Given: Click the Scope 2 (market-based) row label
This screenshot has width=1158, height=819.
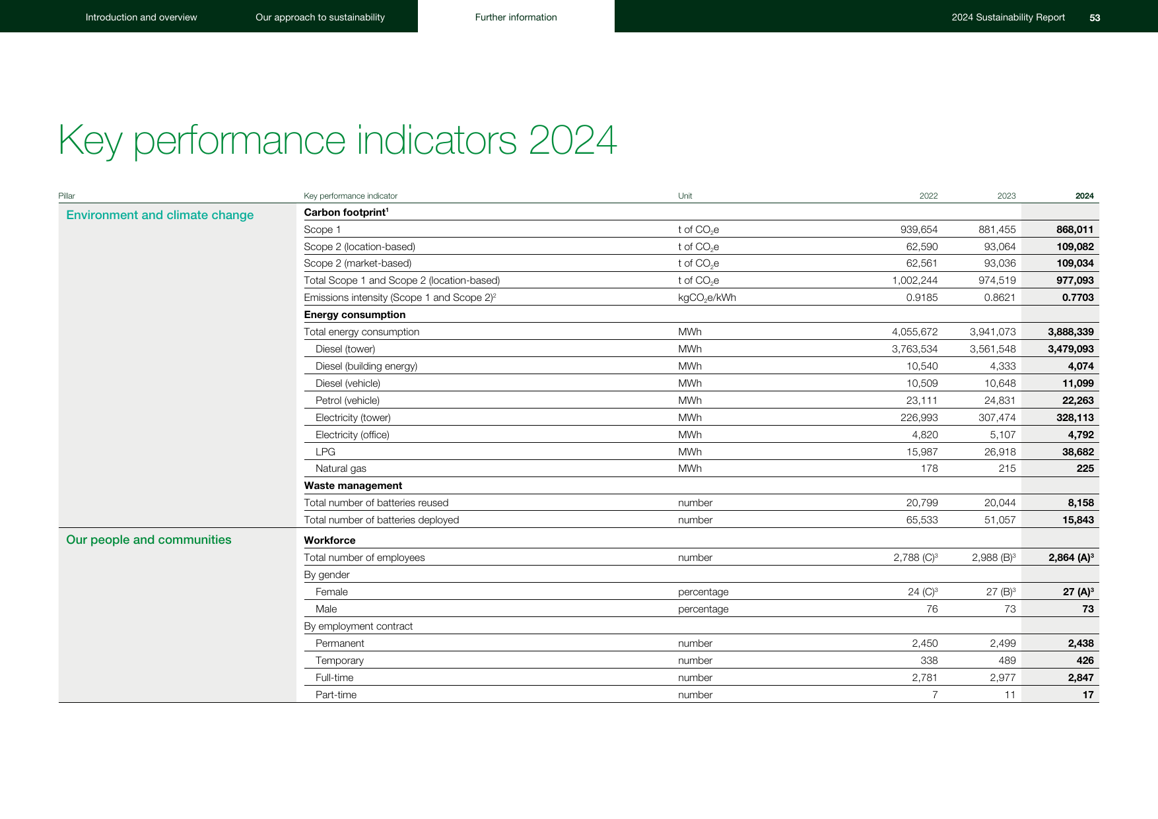Looking at the screenshot, I should (358, 263).
